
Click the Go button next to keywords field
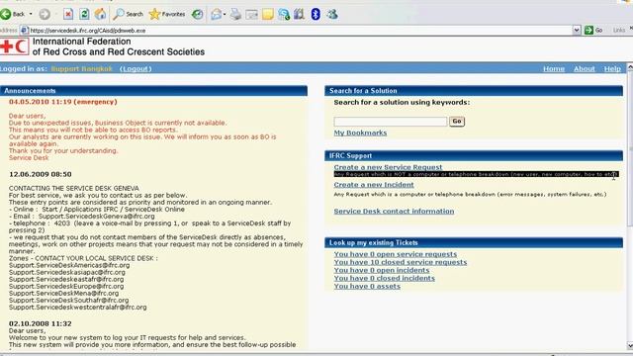point(457,122)
